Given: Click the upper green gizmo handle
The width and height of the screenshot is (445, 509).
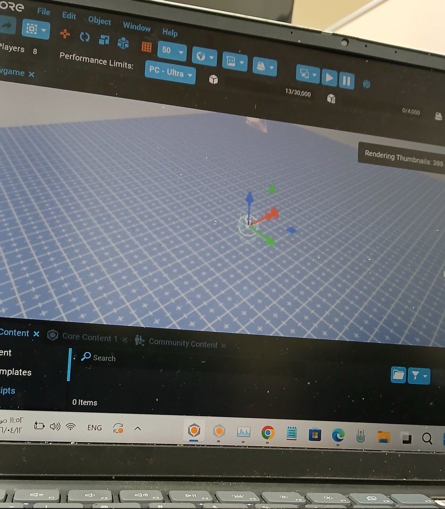Looking at the screenshot, I should (x=272, y=189).
